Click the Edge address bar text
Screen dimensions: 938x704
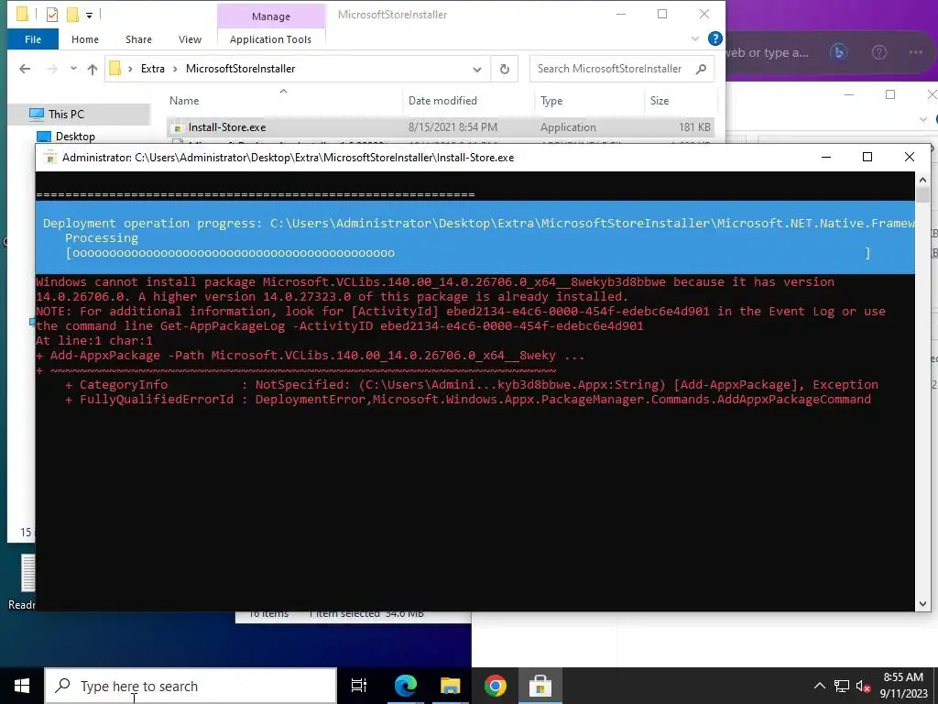pos(767,52)
